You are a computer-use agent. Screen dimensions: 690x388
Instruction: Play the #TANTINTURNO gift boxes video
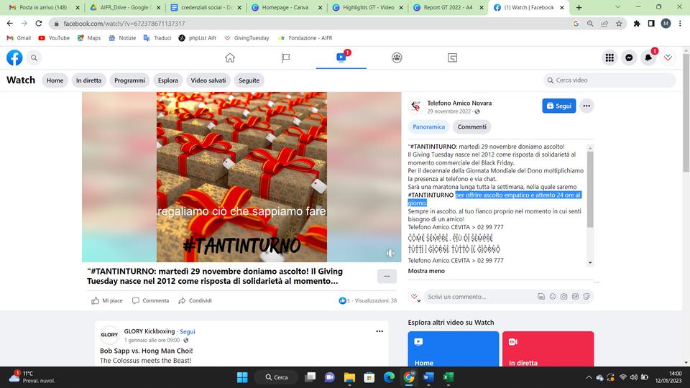tap(241, 177)
